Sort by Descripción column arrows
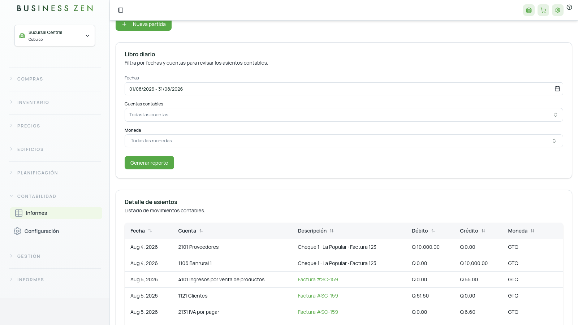Image resolution: width=578 pixels, height=325 pixels. pos(332,231)
